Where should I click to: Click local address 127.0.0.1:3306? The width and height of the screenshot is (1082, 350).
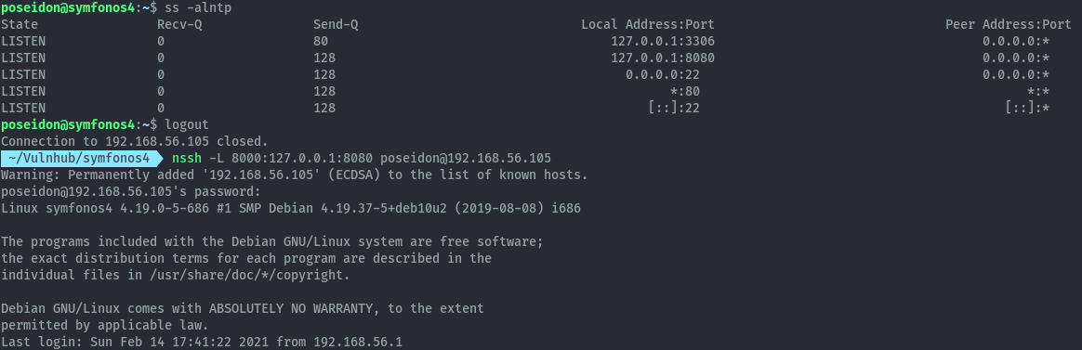click(x=663, y=42)
